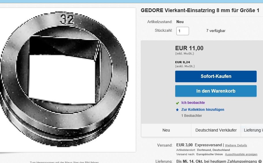The image size is (263, 163).
Task: Click the Sofort-Kaufen button
Action: [x=216, y=76]
